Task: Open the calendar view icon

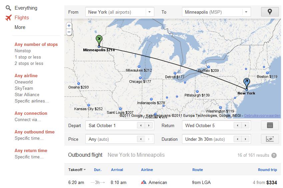Action: (270, 125)
